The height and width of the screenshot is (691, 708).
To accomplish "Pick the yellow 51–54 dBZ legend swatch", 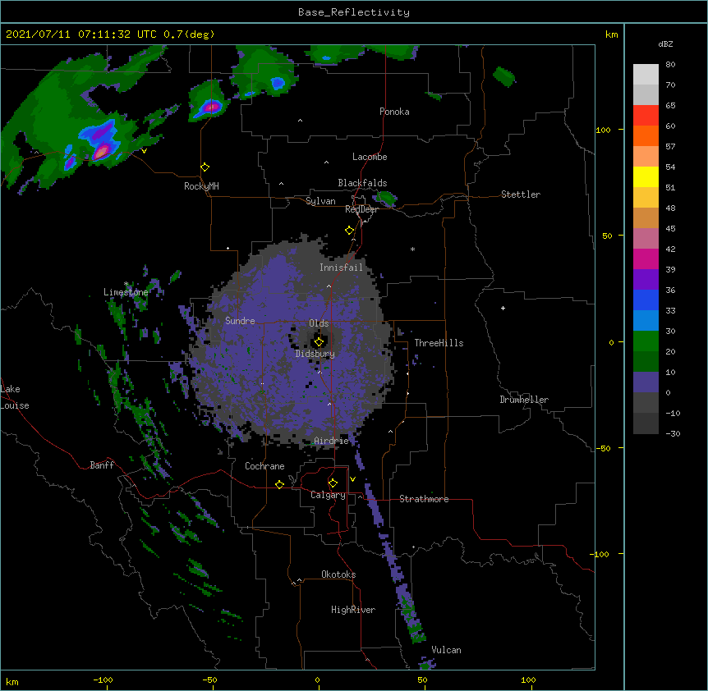I will pyautogui.click(x=646, y=176).
